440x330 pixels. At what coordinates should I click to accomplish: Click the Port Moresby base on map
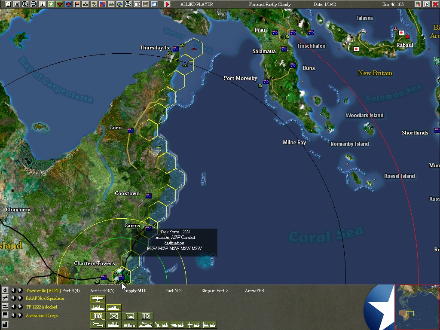[x=266, y=82]
